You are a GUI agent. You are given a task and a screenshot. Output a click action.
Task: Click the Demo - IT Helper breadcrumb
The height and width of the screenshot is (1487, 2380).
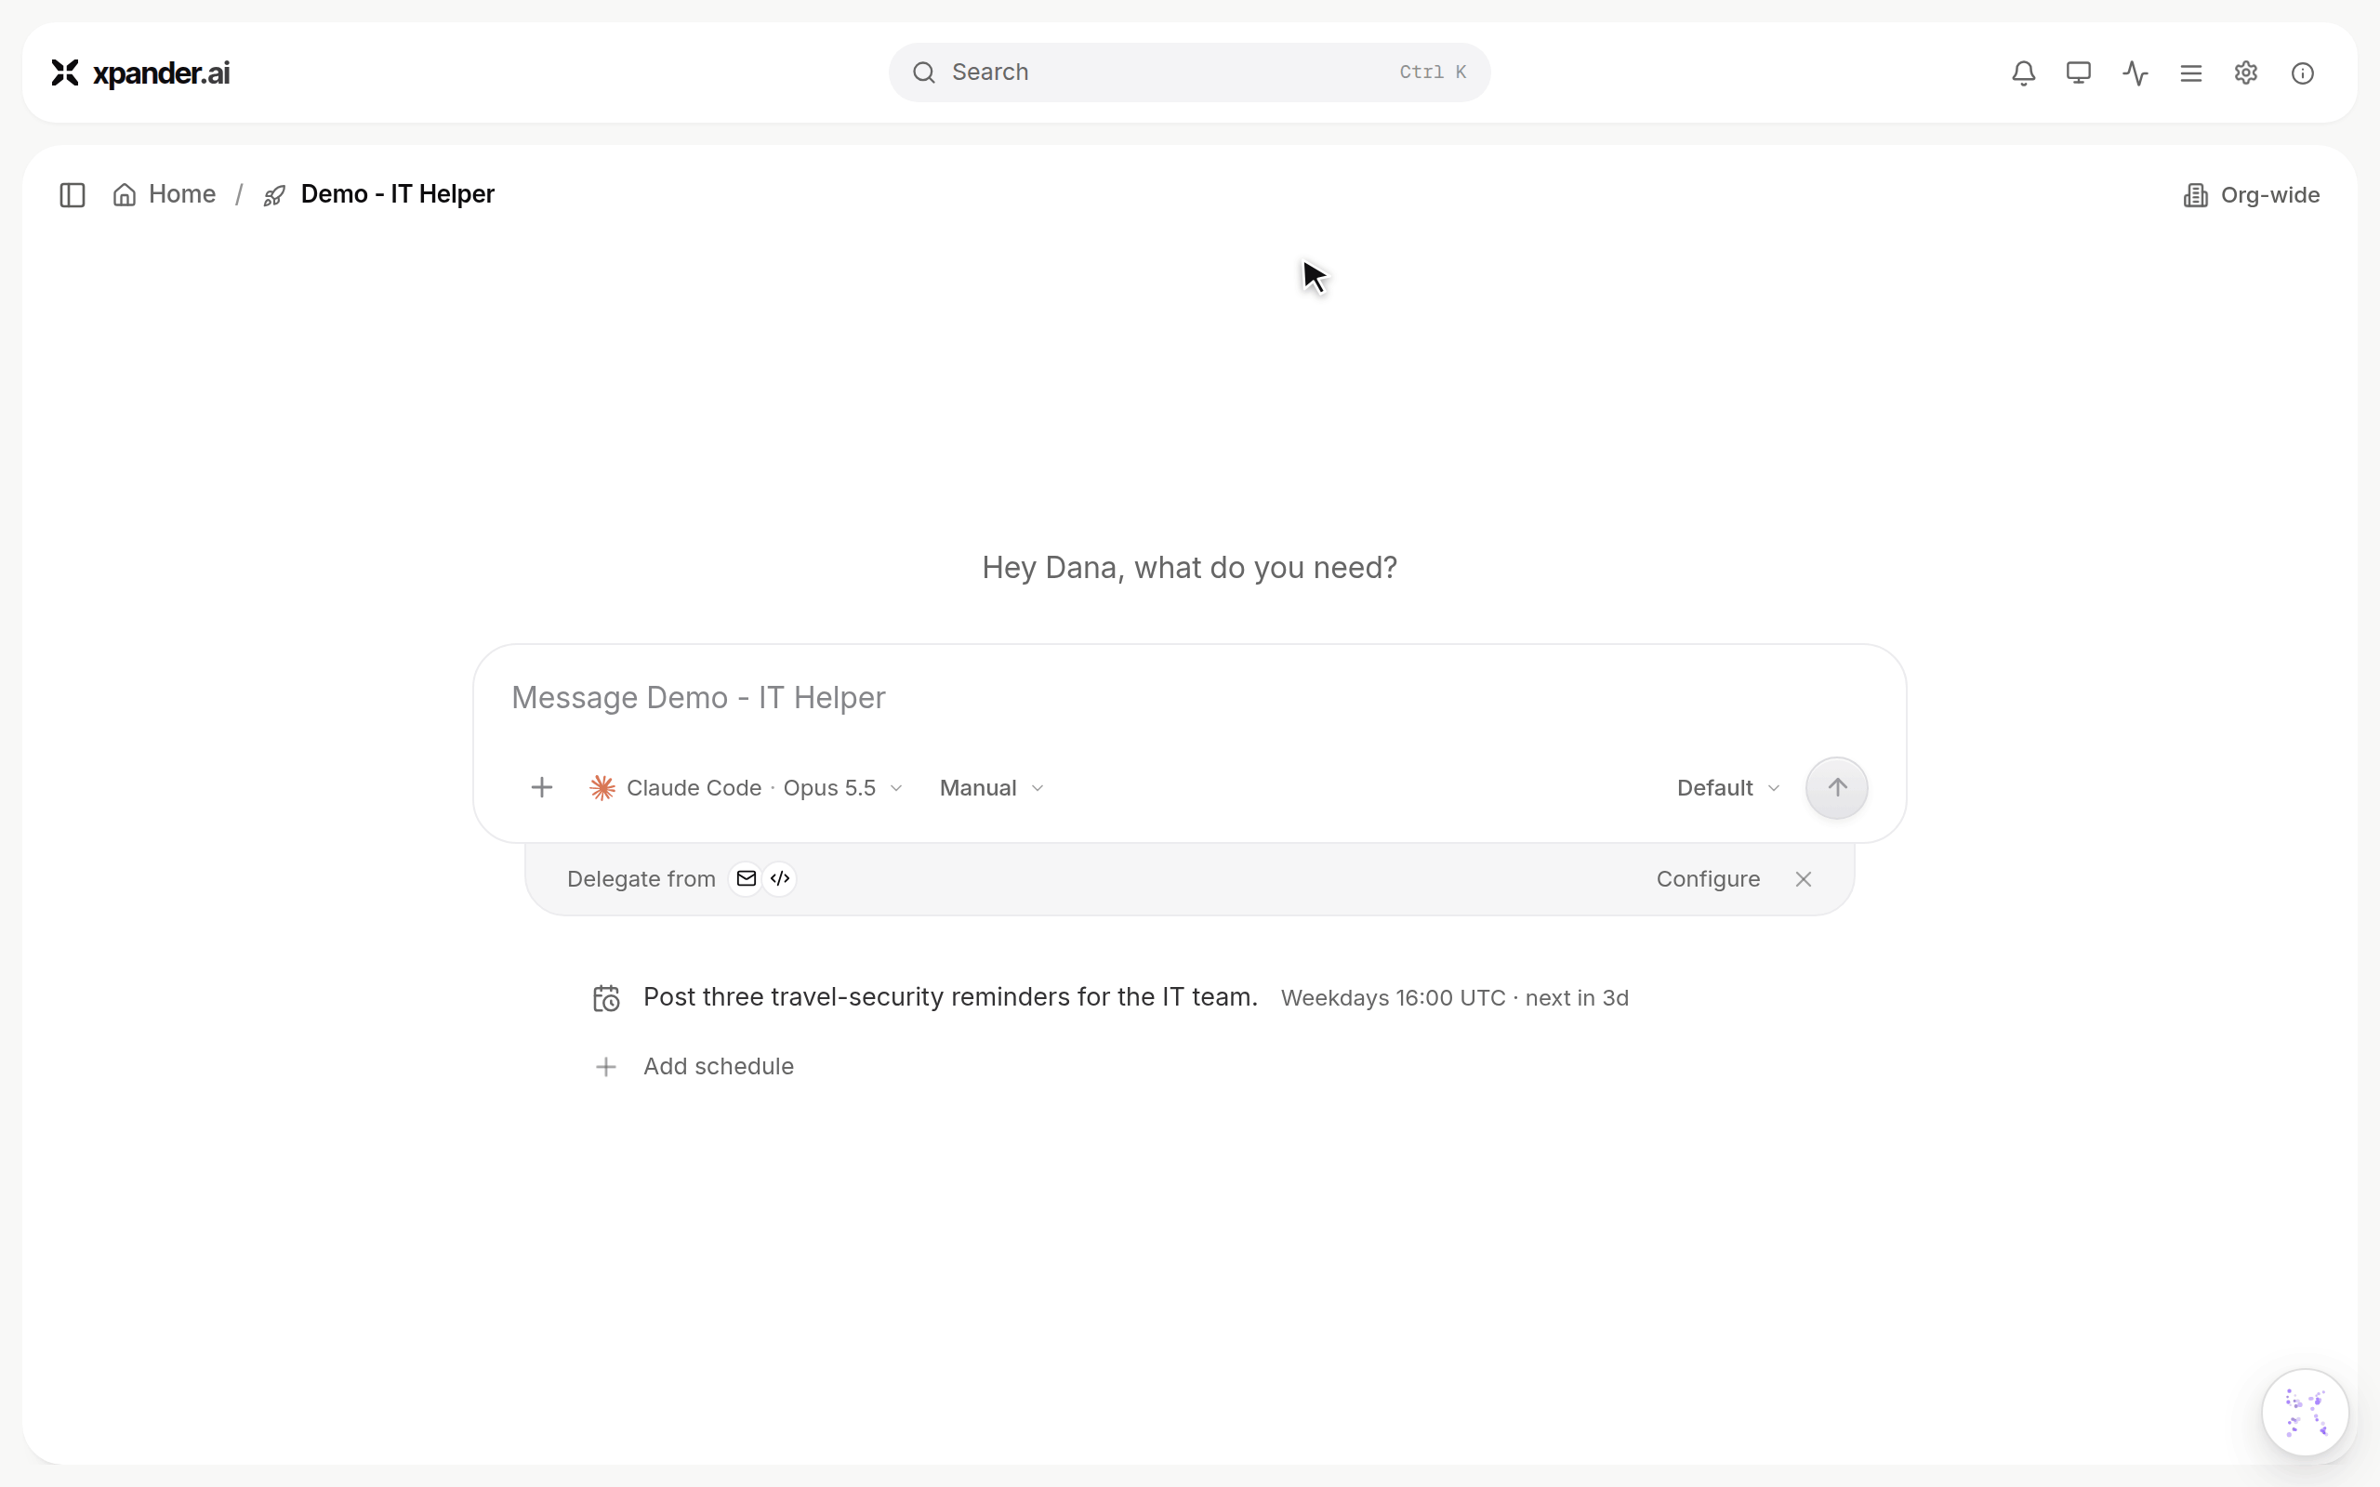tap(397, 193)
